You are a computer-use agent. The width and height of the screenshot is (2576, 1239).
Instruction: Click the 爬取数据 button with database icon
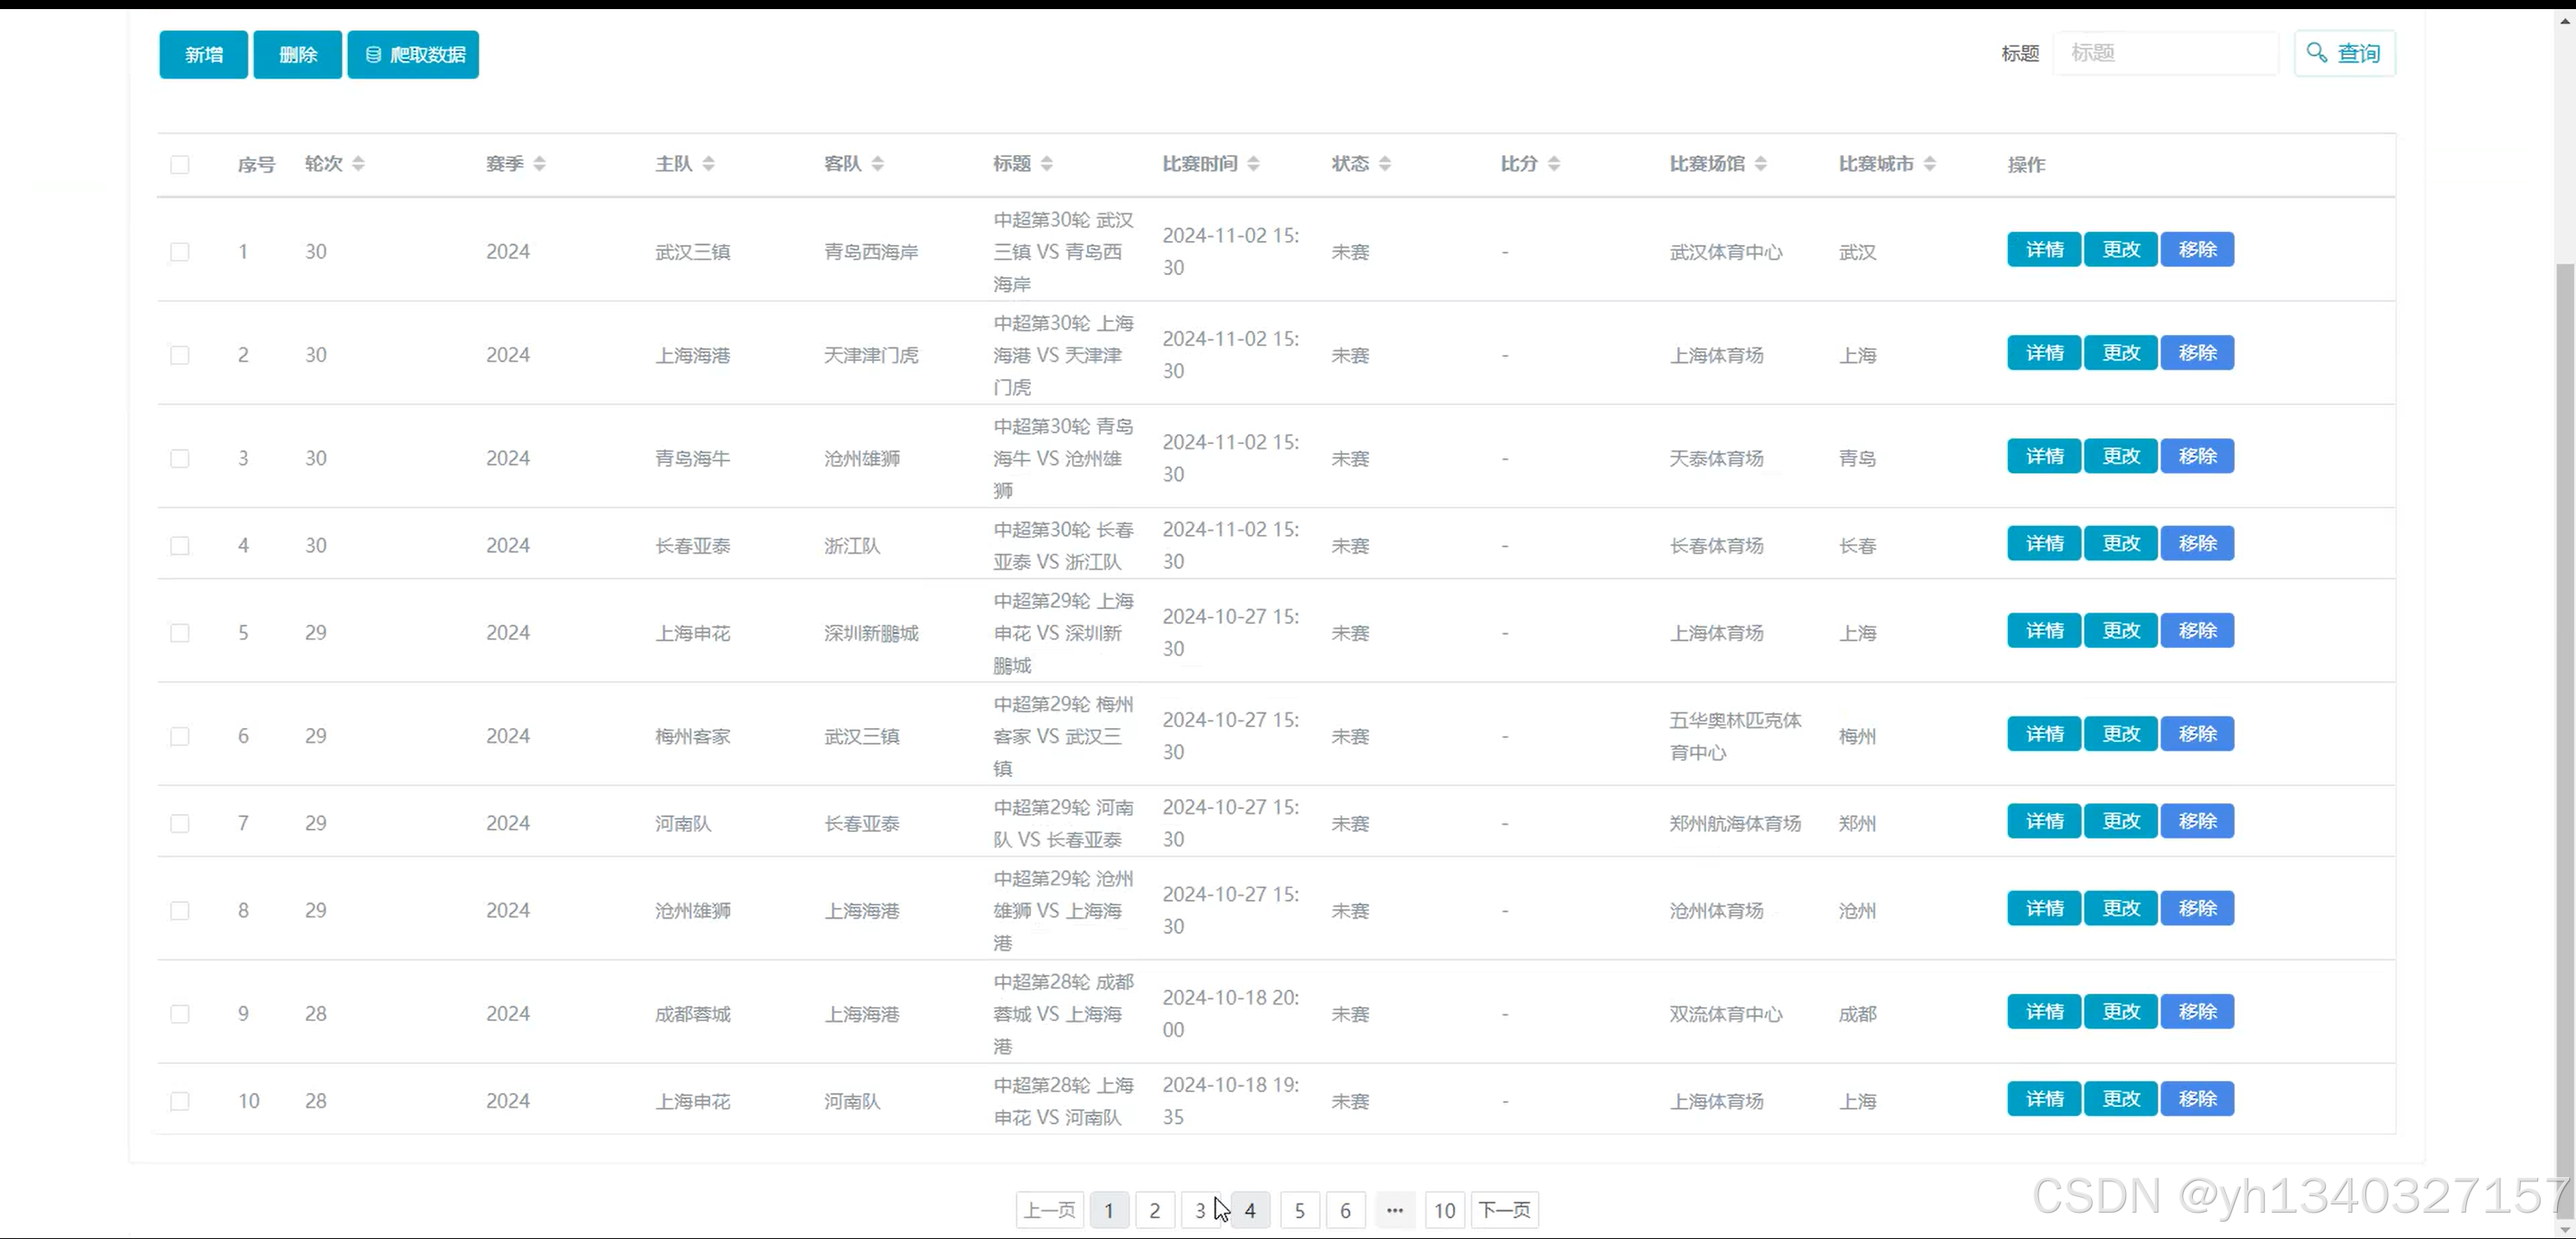(413, 54)
